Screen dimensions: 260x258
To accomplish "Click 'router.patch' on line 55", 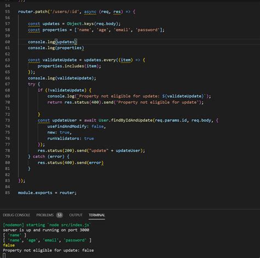I will click(32, 12).
